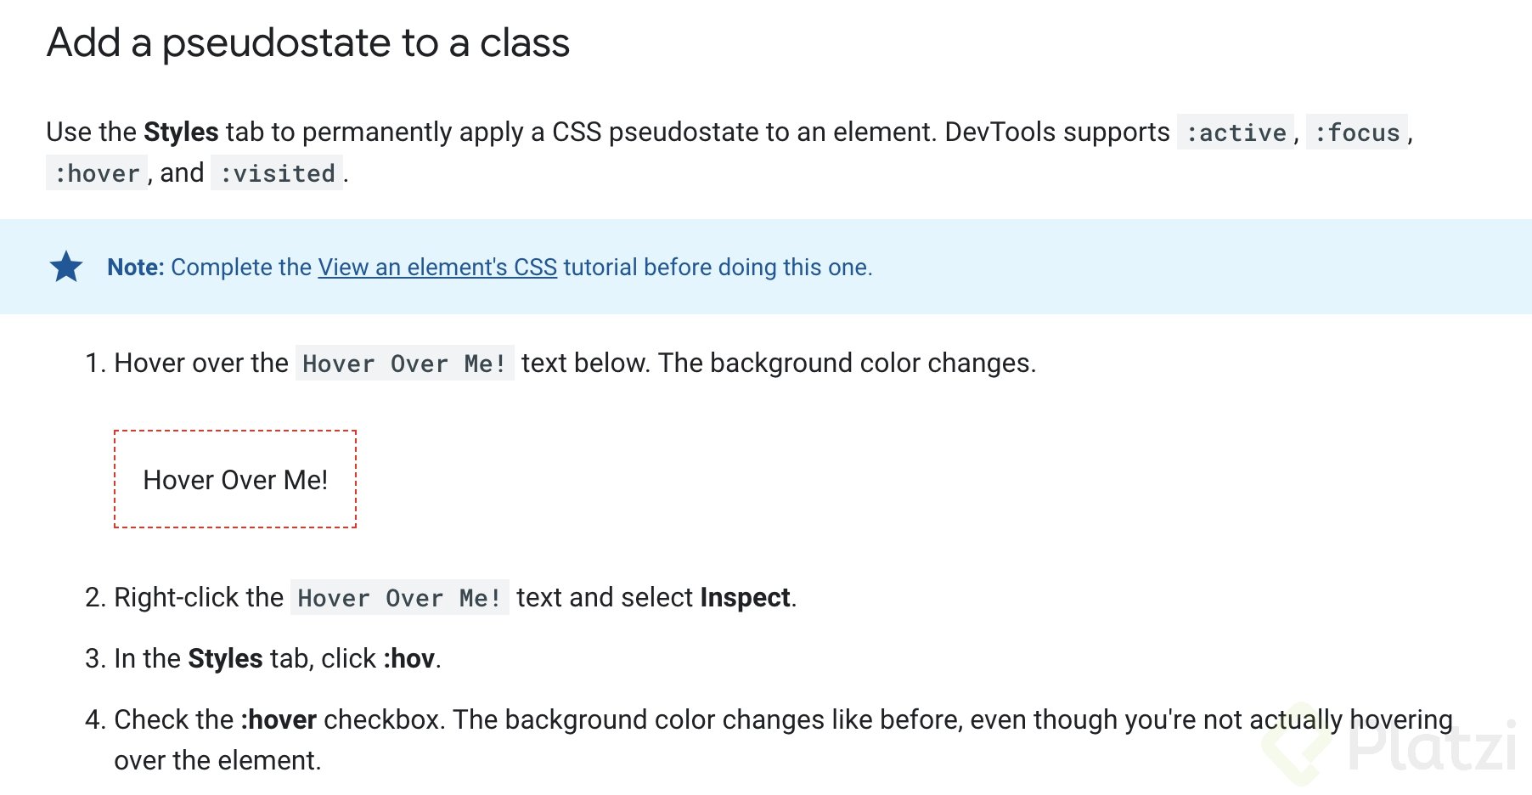Screen dimensions: 1532x795
Task: Click the Platzi watermark text
Action: pos(1431,747)
